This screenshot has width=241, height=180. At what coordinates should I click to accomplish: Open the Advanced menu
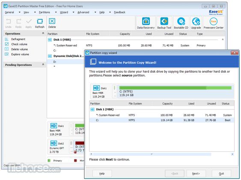(x=83, y=12)
